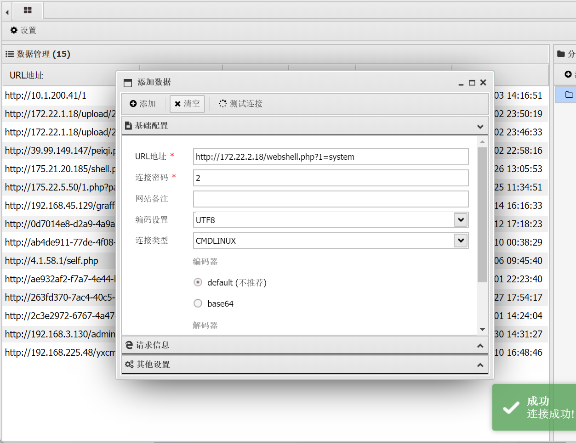Click the plus icon in category panel

click(x=568, y=74)
